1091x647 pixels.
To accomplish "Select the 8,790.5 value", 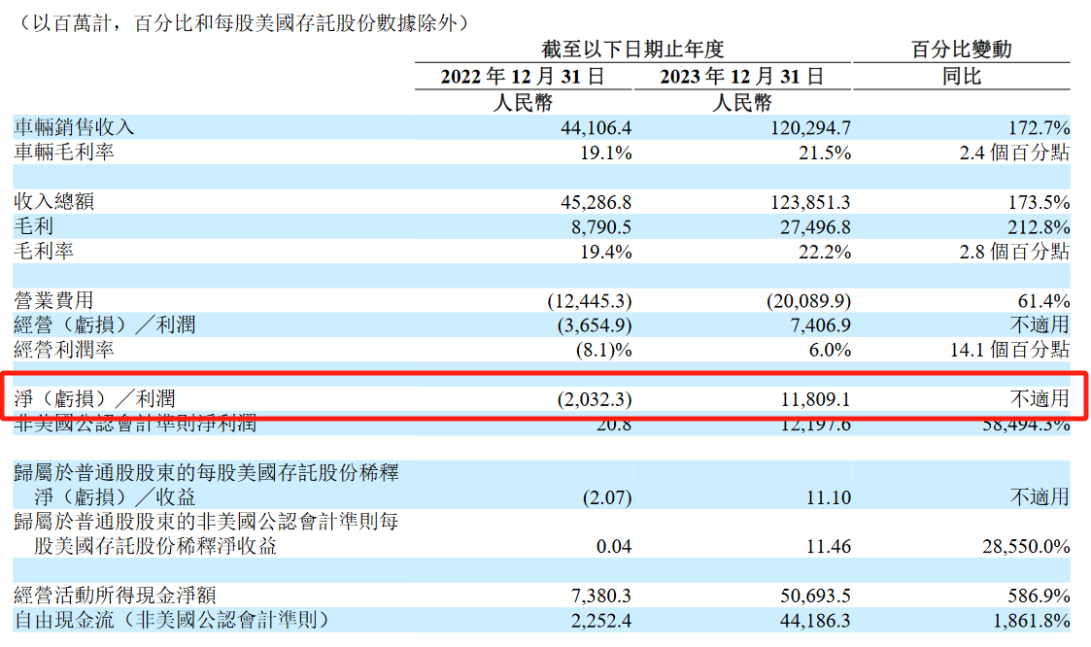I will (x=601, y=227).
